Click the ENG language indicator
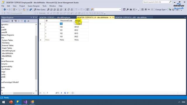Image resolution: width=187 pixels, height=105 pixels. pyautogui.click(x=183, y=102)
